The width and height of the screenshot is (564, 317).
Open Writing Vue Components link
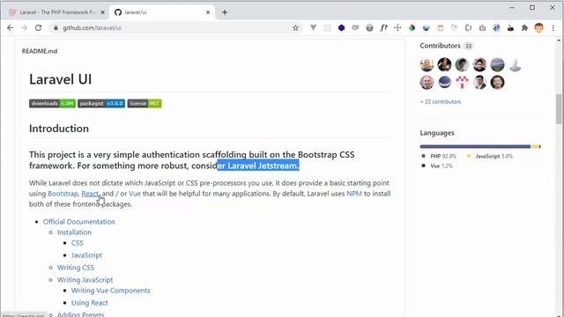coord(110,291)
